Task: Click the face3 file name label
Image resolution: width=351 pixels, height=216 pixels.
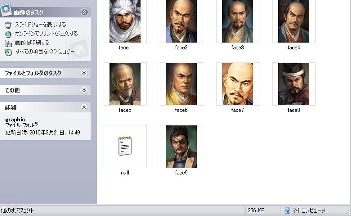Action: pyautogui.click(x=237, y=47)
